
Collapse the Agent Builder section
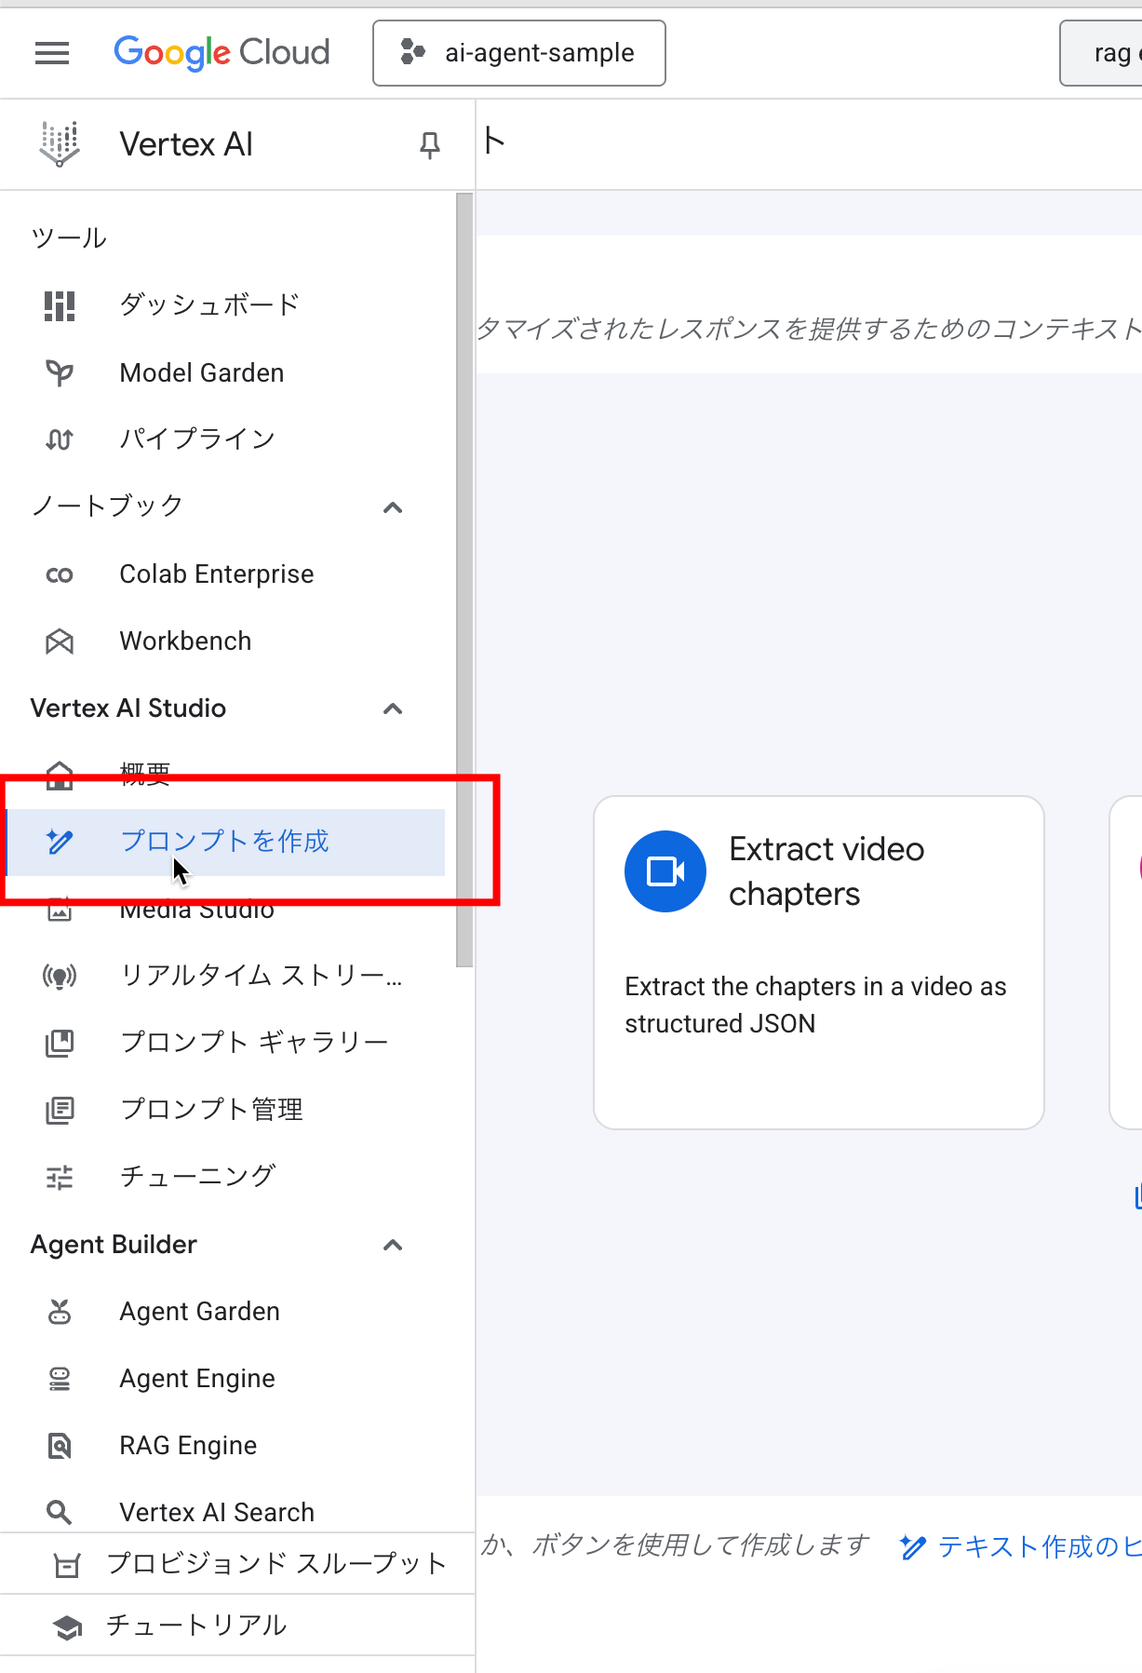[x=393, y=1245]
